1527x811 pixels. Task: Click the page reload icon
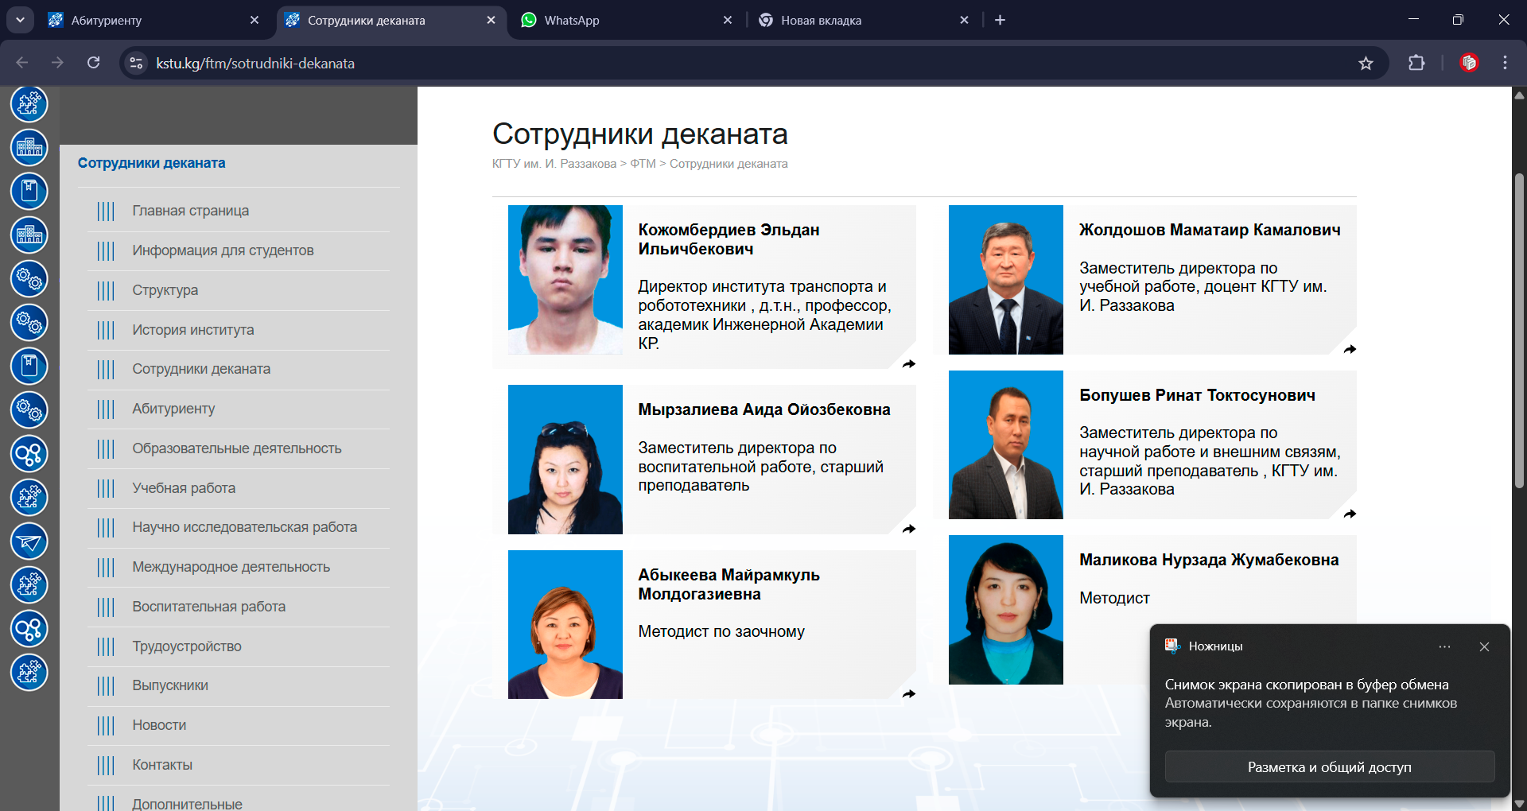(x=93, y=63)
